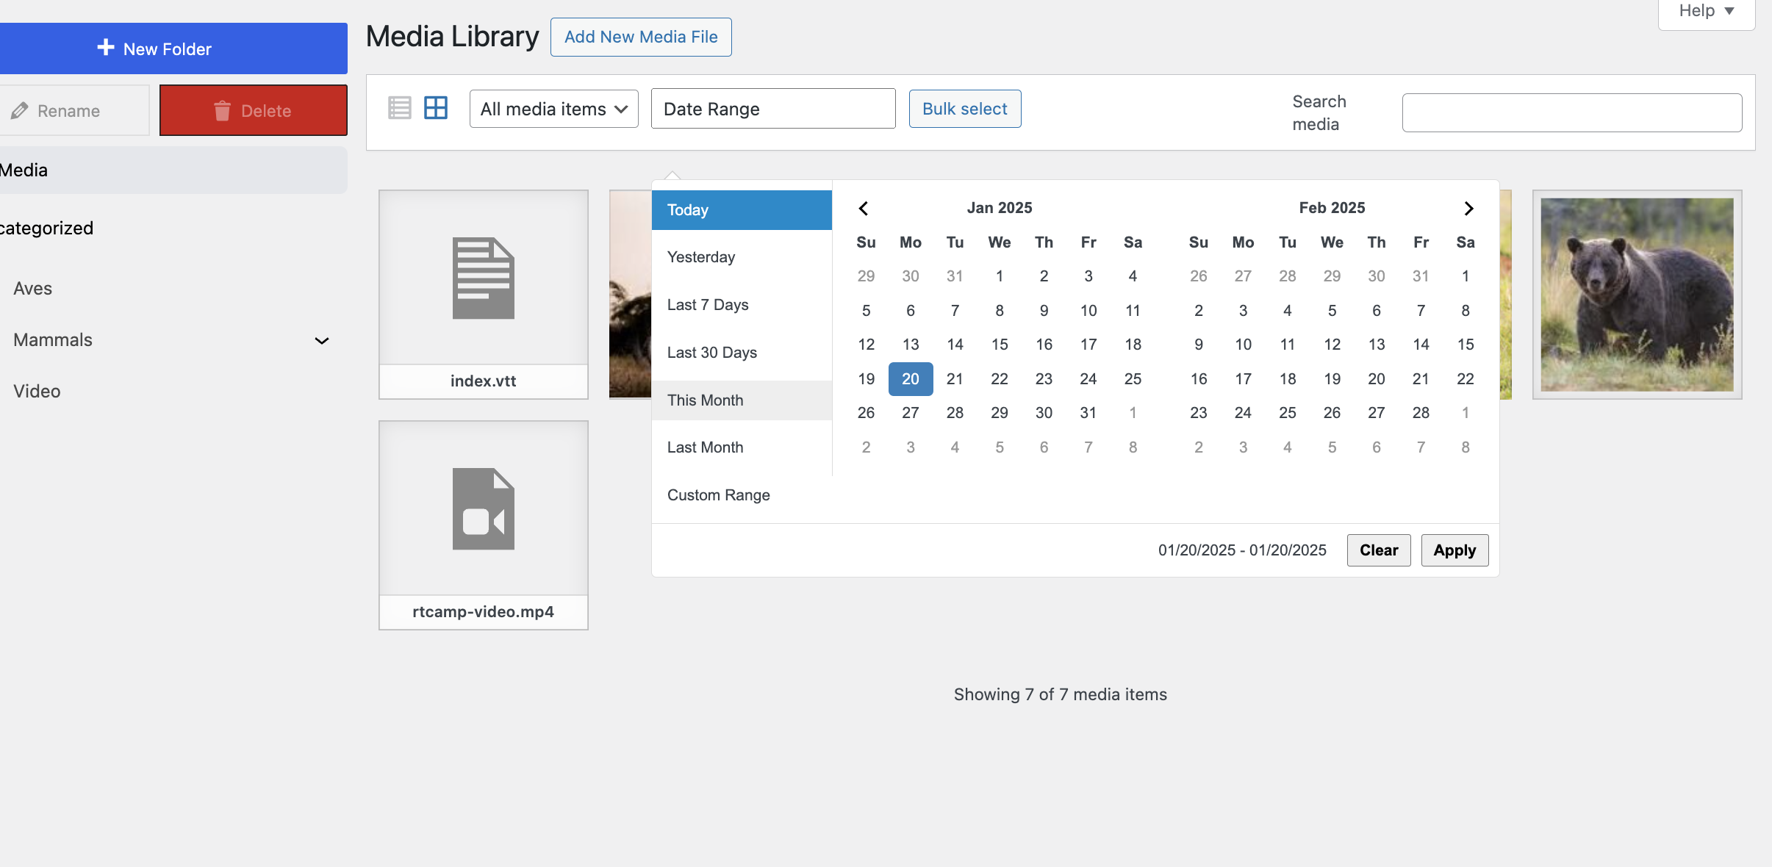Switch to list view icon
This screenshot has height=867, width=1772.
399,108
